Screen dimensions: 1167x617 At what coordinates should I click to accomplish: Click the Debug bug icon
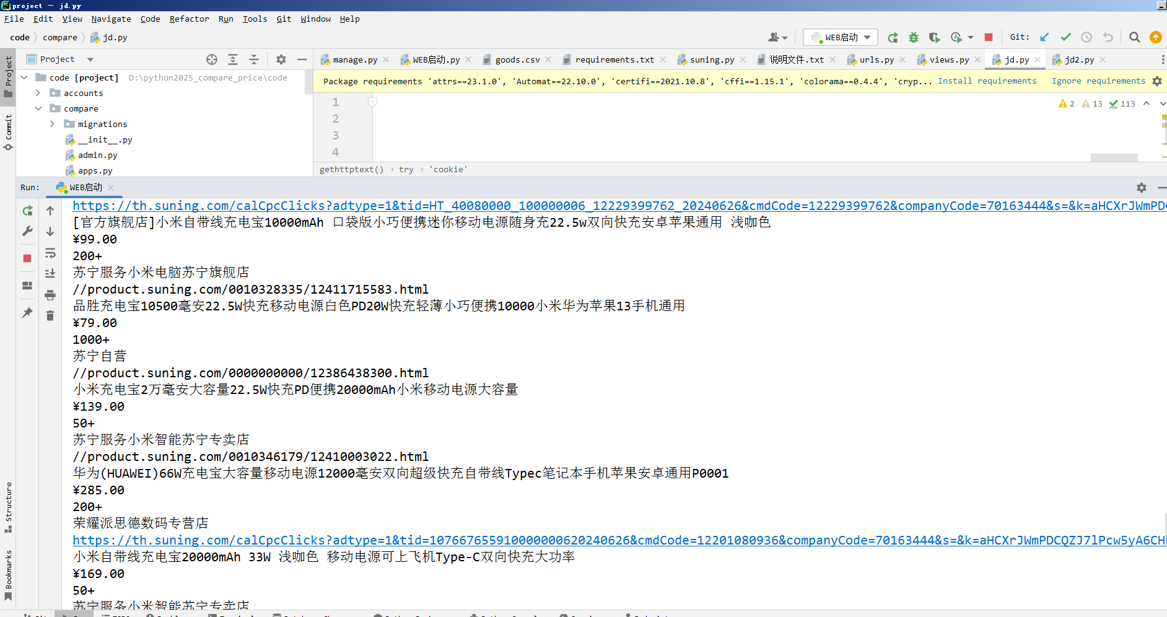pos(914,37)
